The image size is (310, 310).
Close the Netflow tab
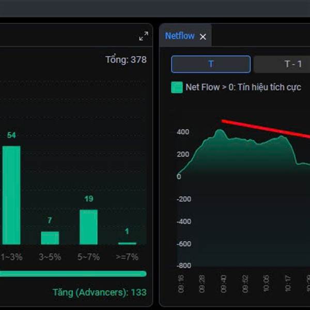click(x=203, y=37)
